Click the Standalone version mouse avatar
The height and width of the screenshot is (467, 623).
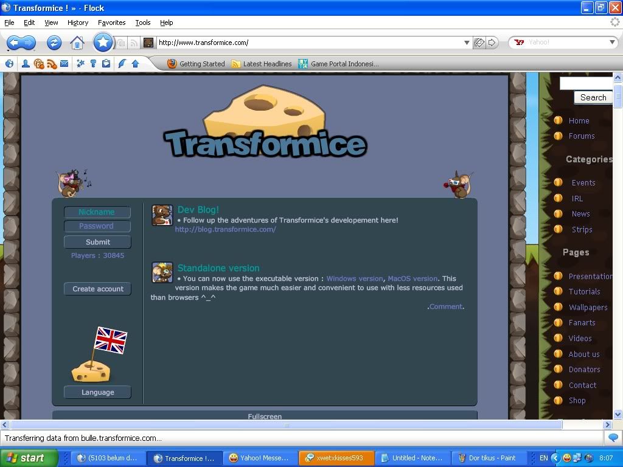pos(162,272)
